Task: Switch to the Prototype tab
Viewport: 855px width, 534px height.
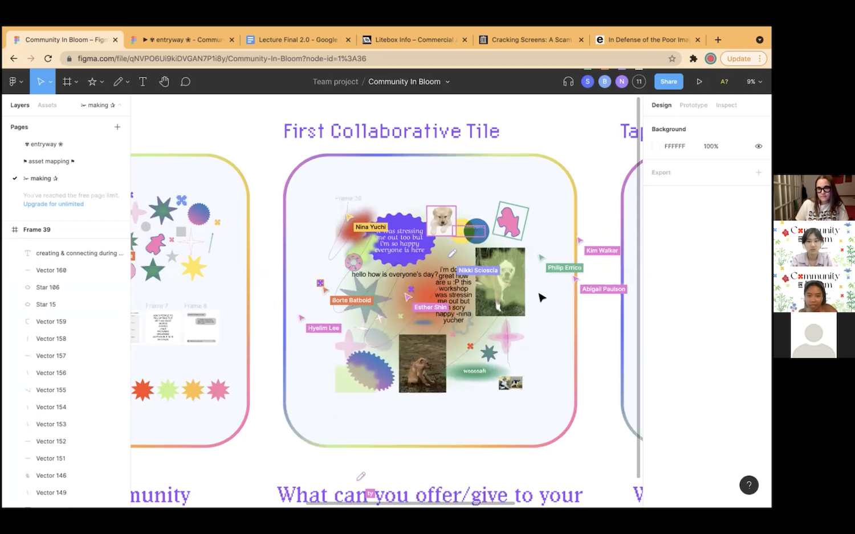Action: pos(693,105)
